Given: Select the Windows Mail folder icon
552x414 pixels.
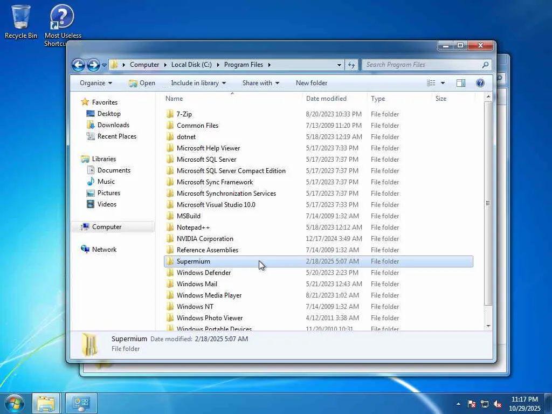Looking at the screenshot, I should pos(170,284).
